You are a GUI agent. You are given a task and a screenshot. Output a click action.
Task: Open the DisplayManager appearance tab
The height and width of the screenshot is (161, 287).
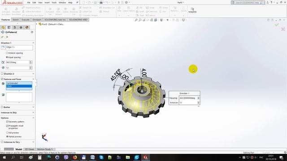pos(27,27)
